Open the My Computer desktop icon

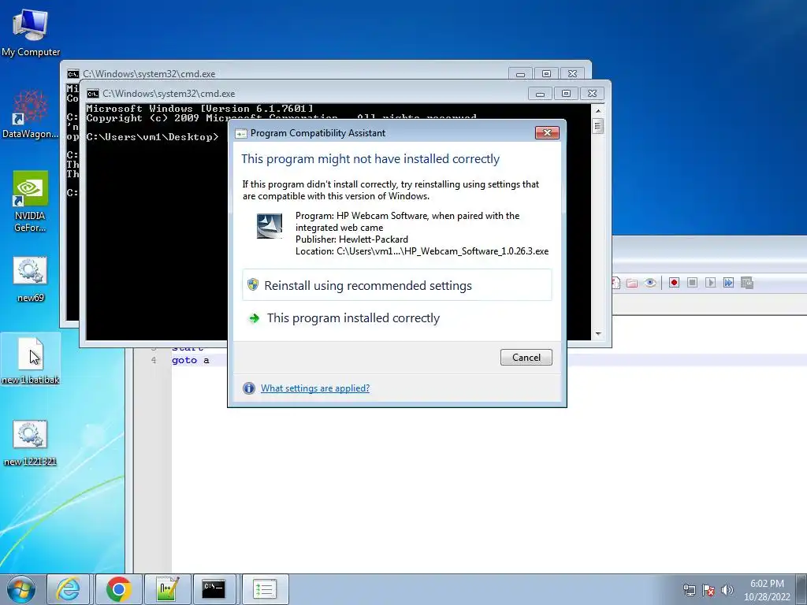point(31,32)
